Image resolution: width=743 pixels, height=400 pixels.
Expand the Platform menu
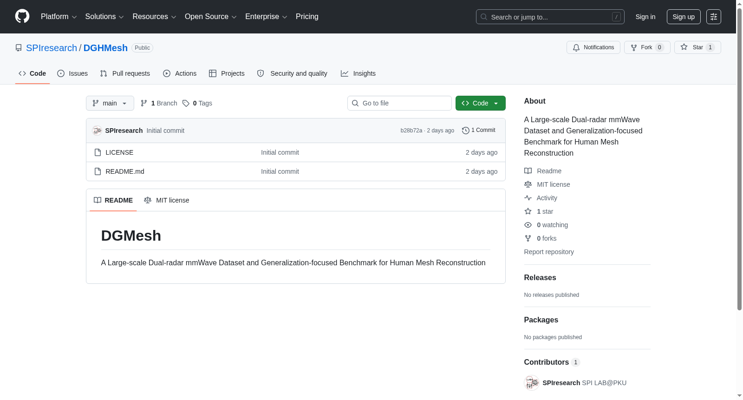pos(59,17)
